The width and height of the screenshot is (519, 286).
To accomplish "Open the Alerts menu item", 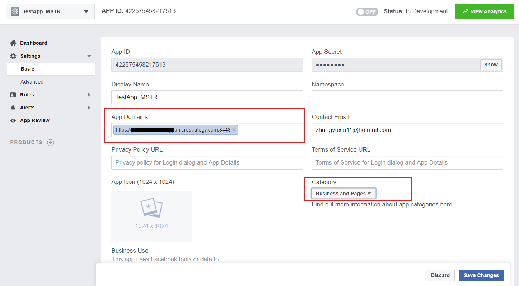I will point(27,108).
